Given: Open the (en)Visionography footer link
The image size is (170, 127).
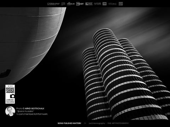Looking at the screenshot, I should pos(97,123).
